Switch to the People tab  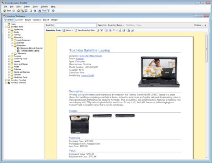click(28, 20)
